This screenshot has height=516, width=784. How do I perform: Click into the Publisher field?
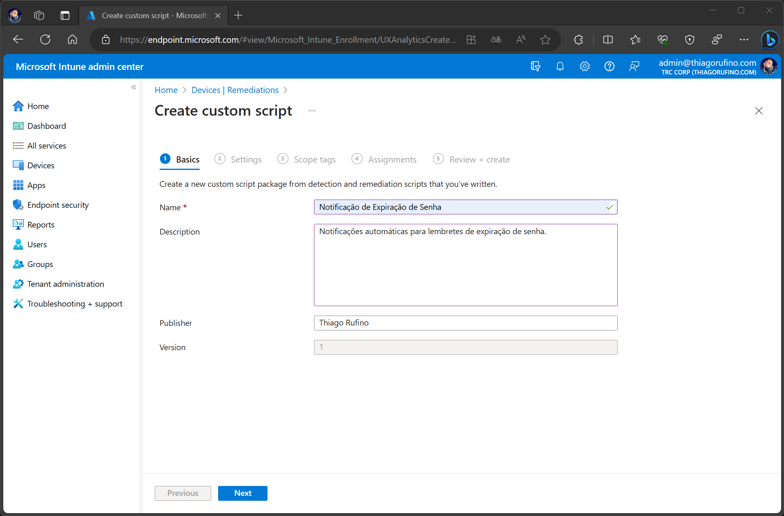[465, 323]
